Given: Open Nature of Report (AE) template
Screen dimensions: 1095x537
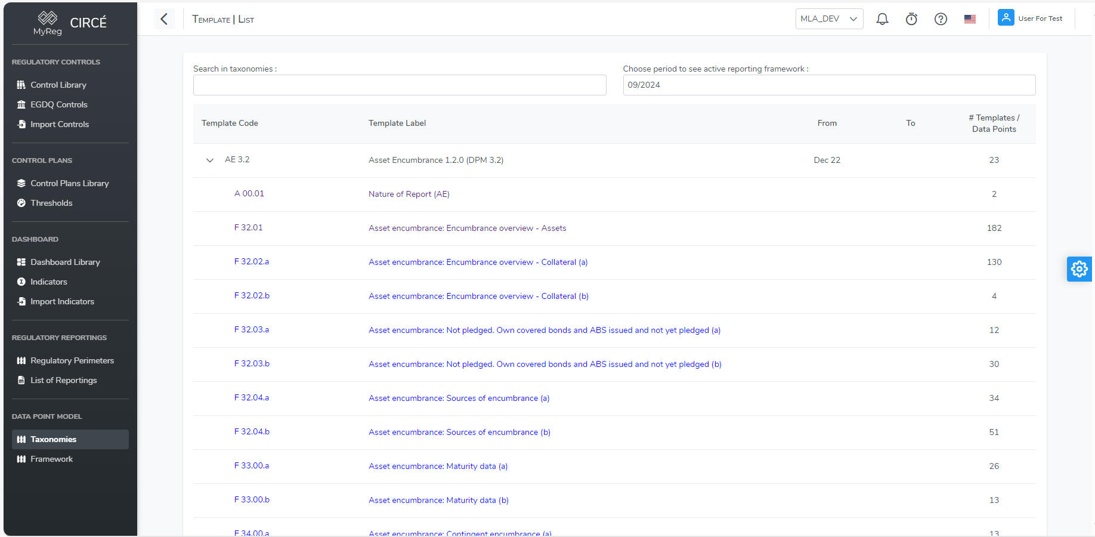Looking at the screenshot, I should pos(409,194).
